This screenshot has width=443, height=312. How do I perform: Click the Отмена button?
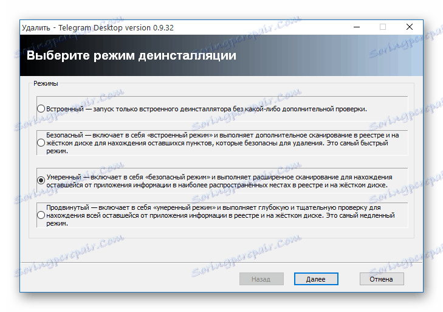point(382,279)
